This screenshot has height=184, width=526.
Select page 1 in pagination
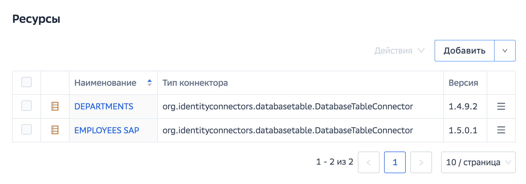click(395, 162)
